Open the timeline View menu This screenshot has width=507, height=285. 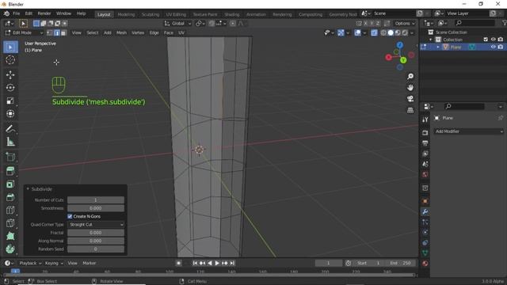pyautogui.click(x=72, y=263)
